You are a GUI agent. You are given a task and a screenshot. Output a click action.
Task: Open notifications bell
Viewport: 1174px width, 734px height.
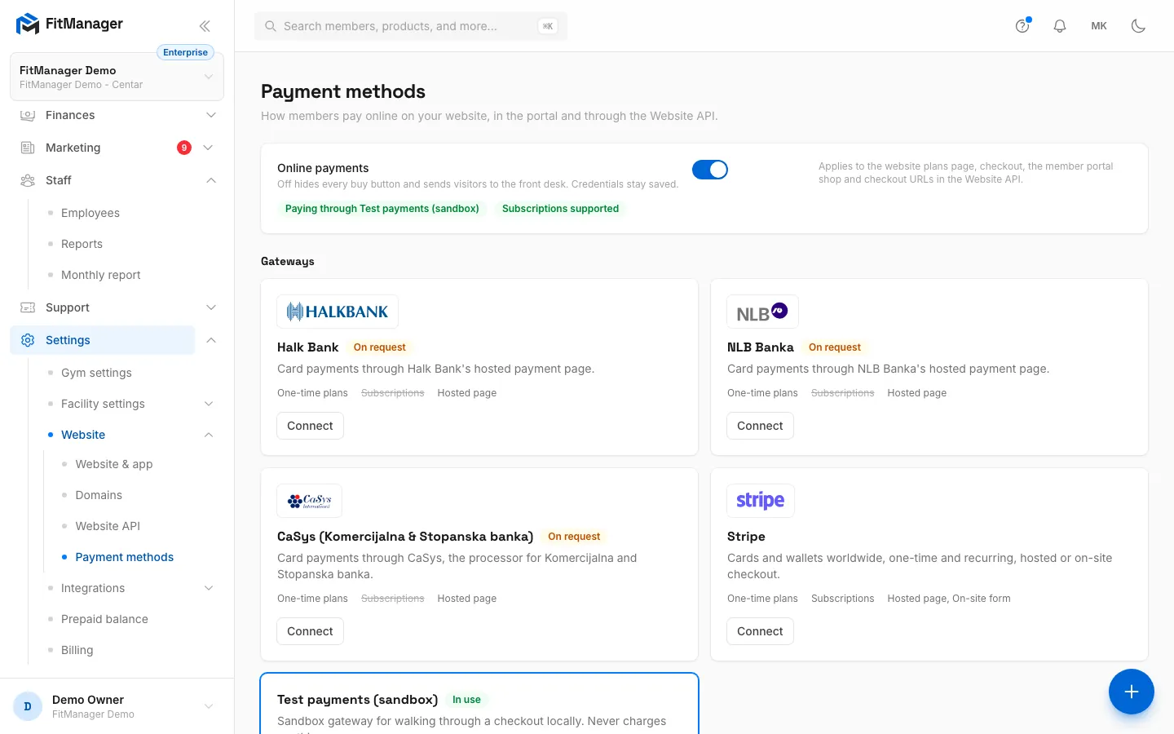[x=1060, y=26]
